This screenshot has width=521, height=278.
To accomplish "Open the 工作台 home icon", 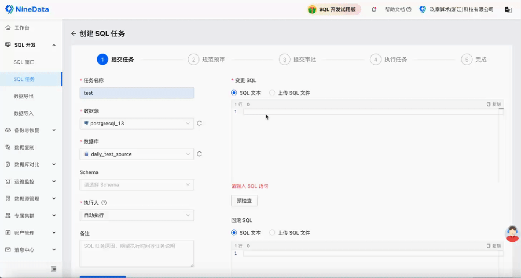I will click(x=8, y=28).
